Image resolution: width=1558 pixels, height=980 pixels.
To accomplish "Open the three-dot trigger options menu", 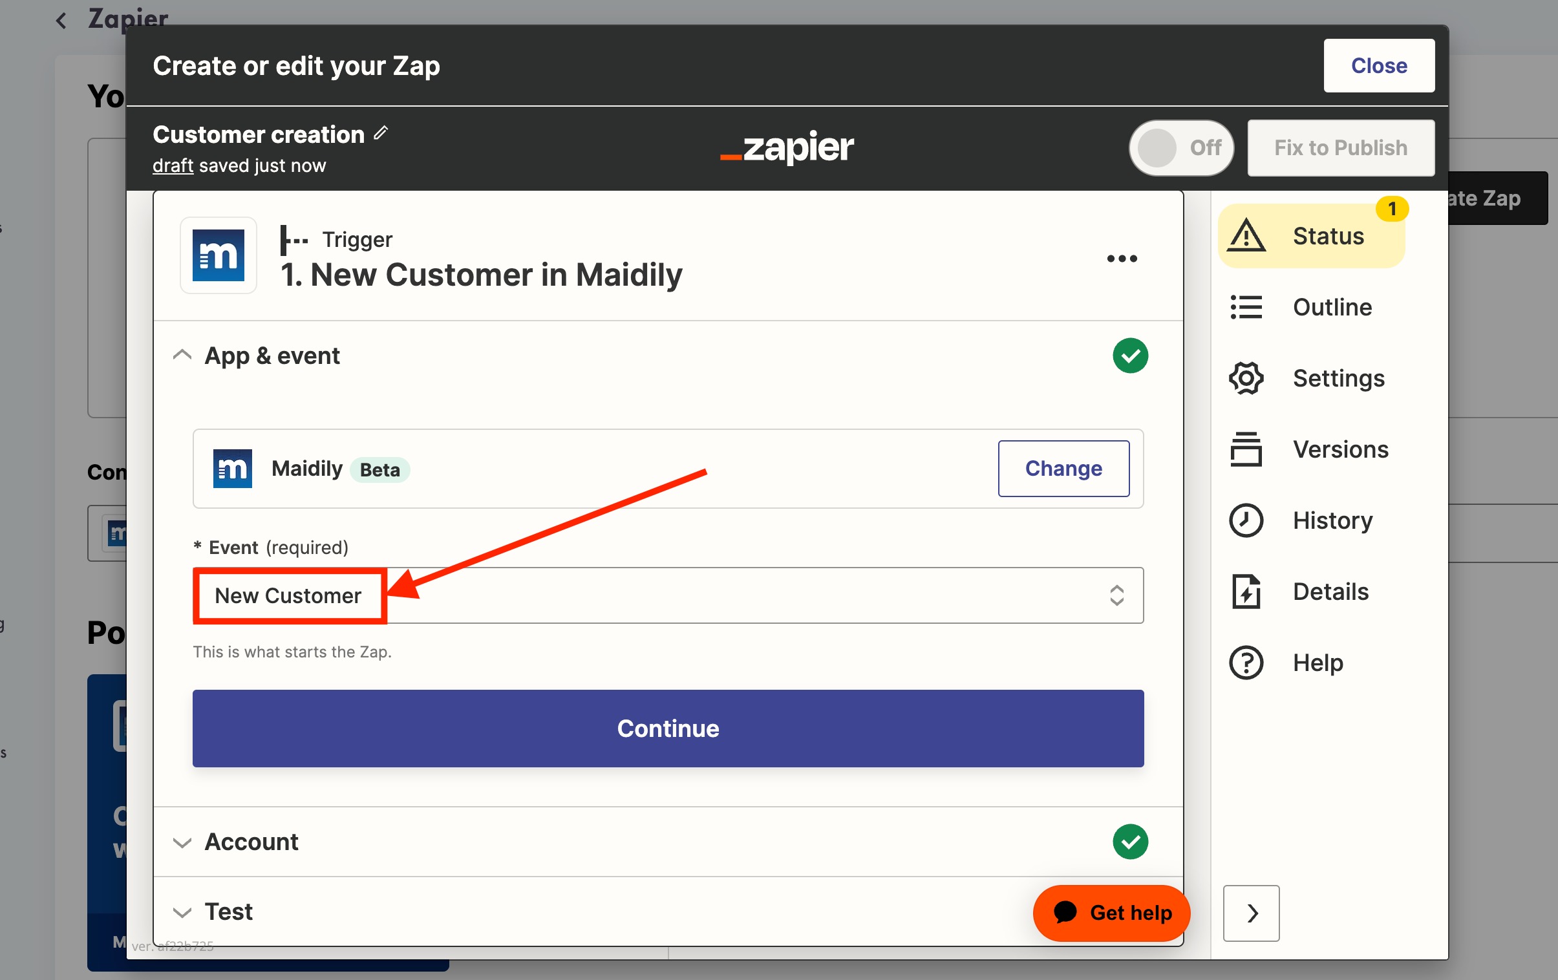I will click(x=1121, y=259).
